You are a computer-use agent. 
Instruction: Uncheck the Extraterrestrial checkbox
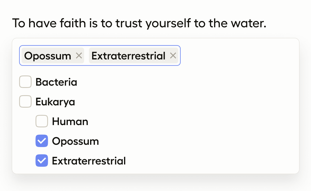point(42,161)
